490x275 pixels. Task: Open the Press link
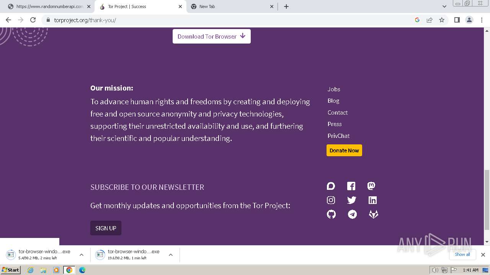[335, 124]
